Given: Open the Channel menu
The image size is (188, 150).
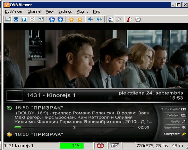Looking at the screenshot, I should coord(34,11).
